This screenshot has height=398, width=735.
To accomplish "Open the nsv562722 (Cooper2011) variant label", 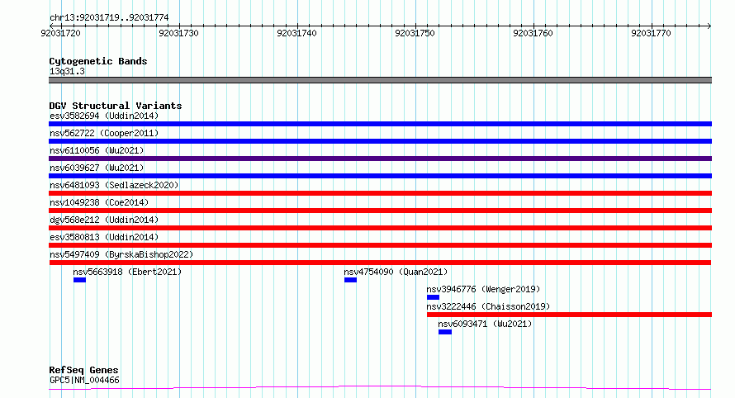I will coord(104,133).
